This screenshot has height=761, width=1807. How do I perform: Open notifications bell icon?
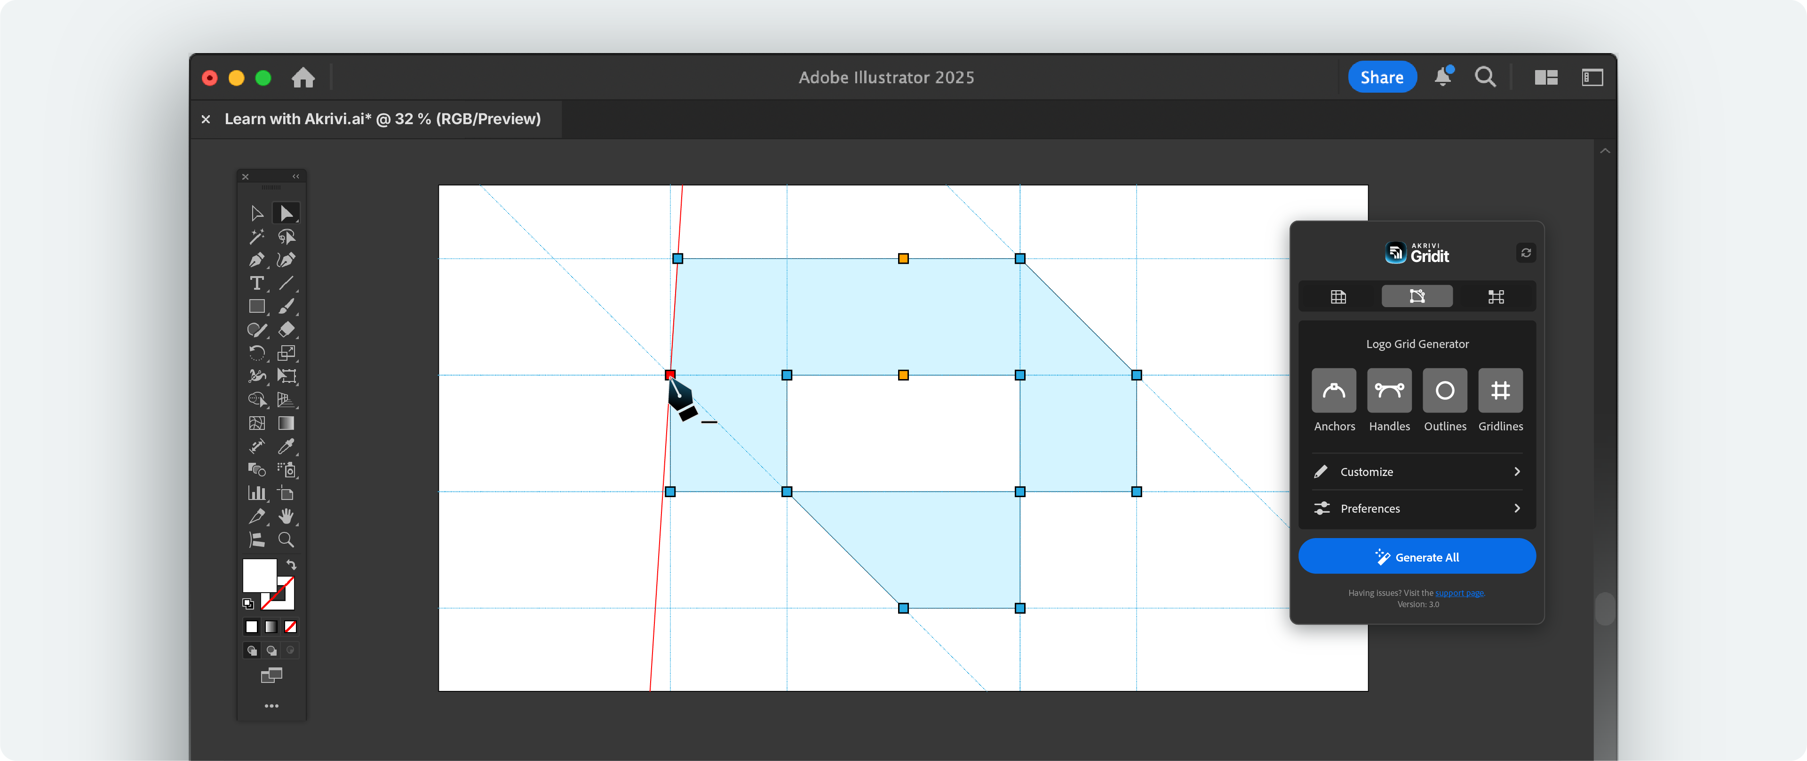click(x=1444, y=77)
